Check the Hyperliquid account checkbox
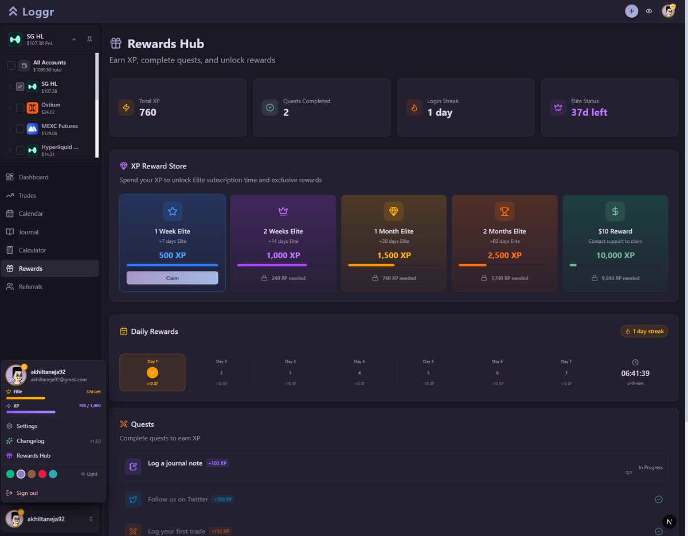Screen dimensions: 688x536 [x=20, y=150]
